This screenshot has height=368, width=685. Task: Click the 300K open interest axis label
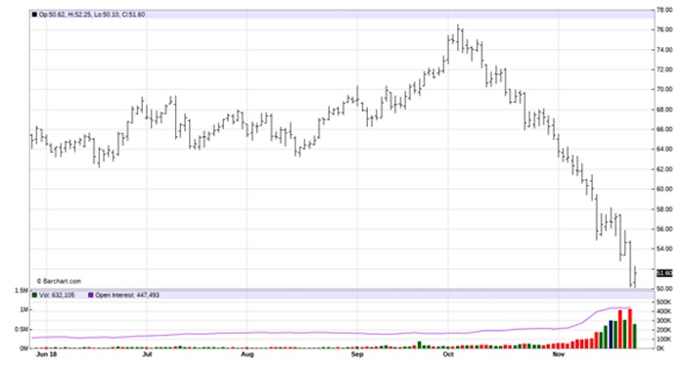pyautogui.click(x=663, y=320)
